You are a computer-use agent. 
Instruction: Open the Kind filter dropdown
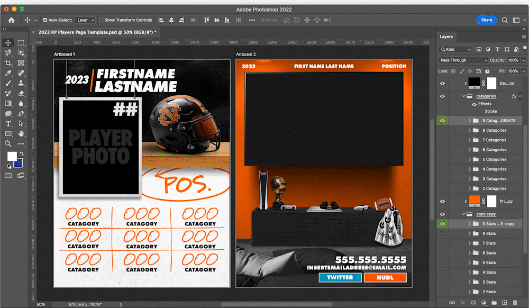(x=455, y=49)
